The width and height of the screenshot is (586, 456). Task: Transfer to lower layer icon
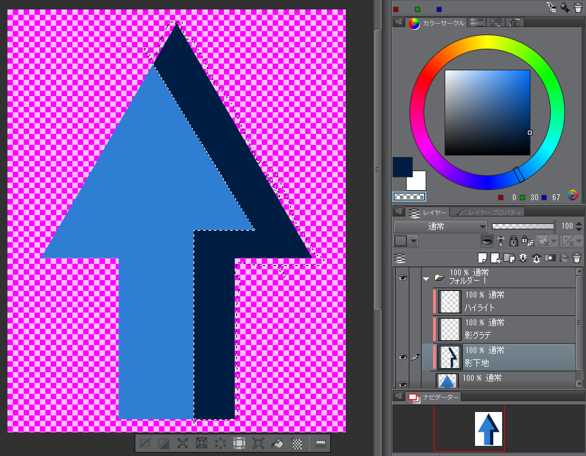[x=523, y=258]
